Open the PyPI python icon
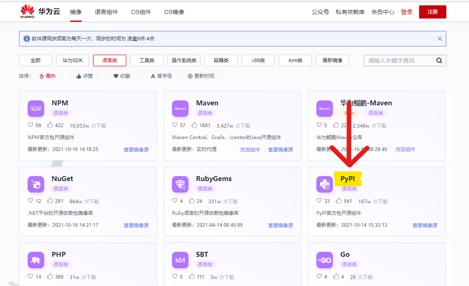The height and width of the screenshot is (286, 469). pyautogui.click(x=325, y=184)
